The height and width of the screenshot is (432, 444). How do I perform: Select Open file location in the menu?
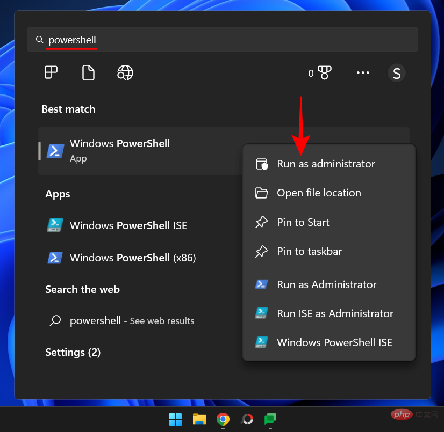(318, 193)
